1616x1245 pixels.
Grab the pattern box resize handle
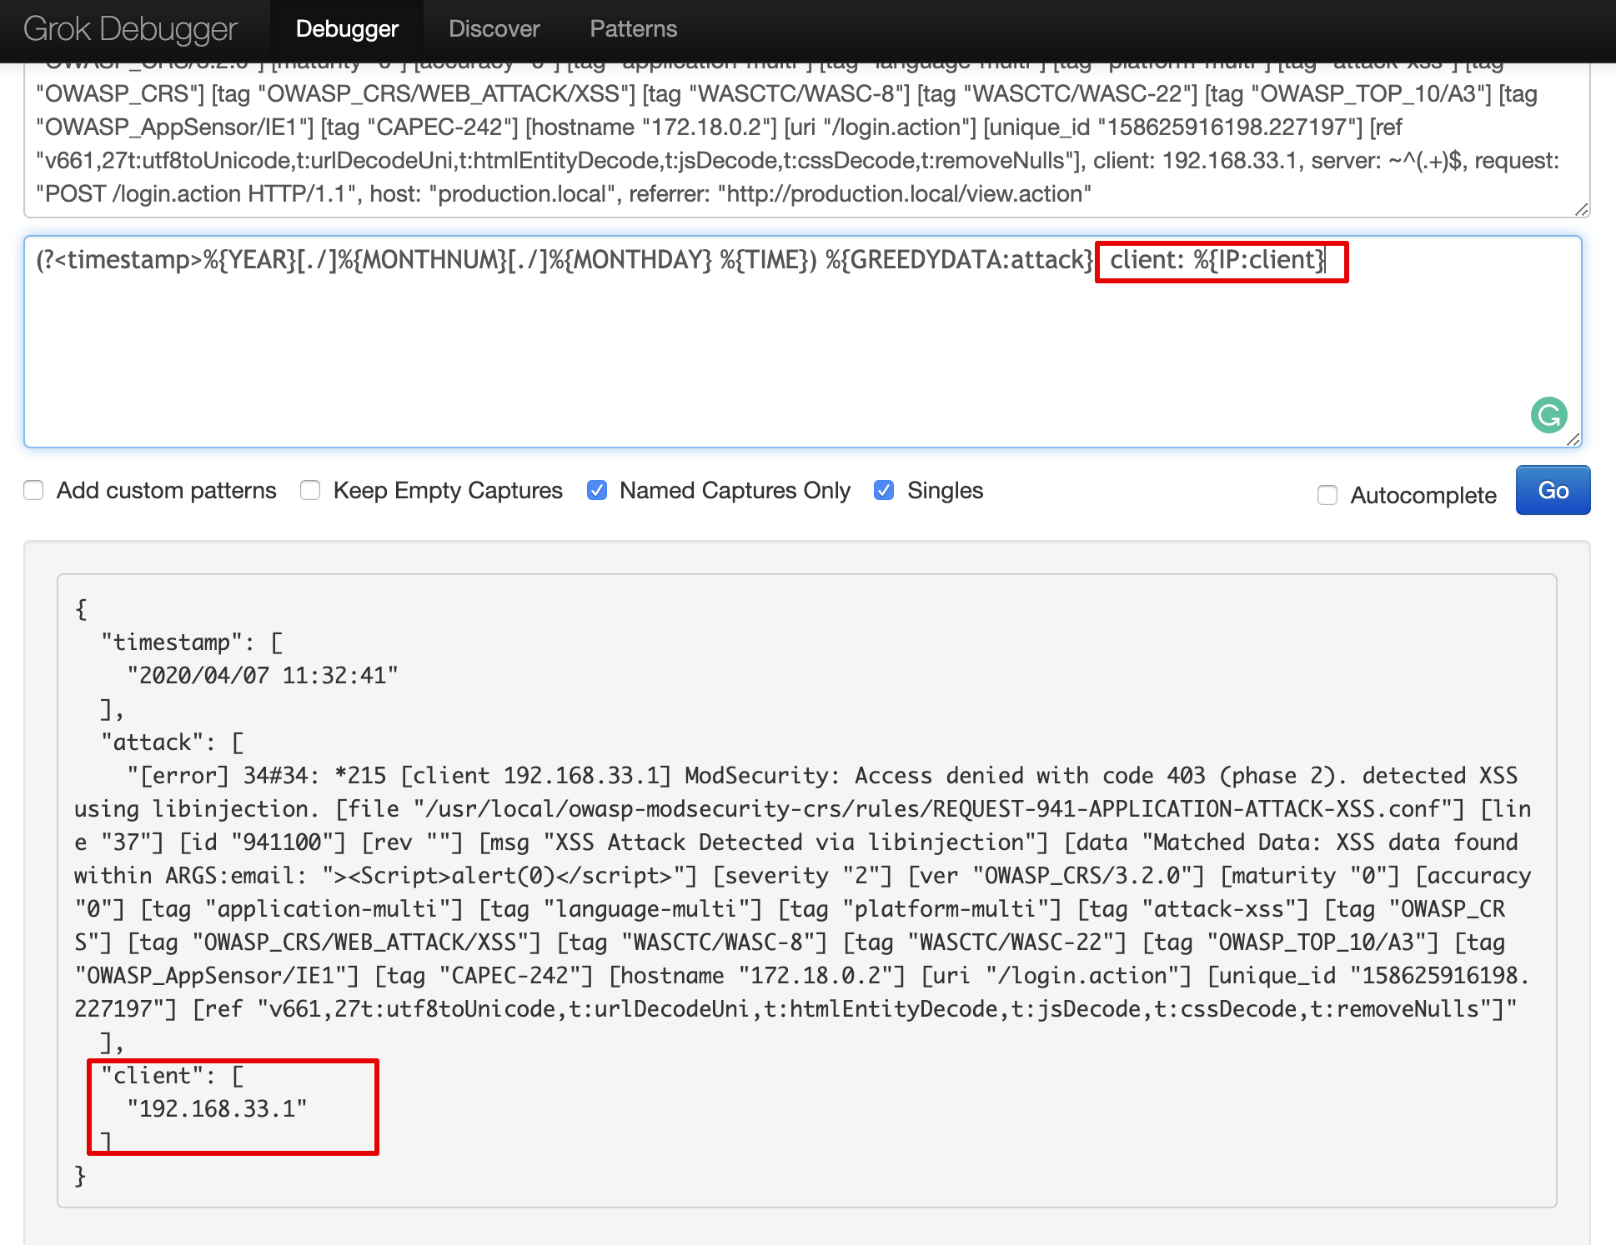pos(1573,439)
